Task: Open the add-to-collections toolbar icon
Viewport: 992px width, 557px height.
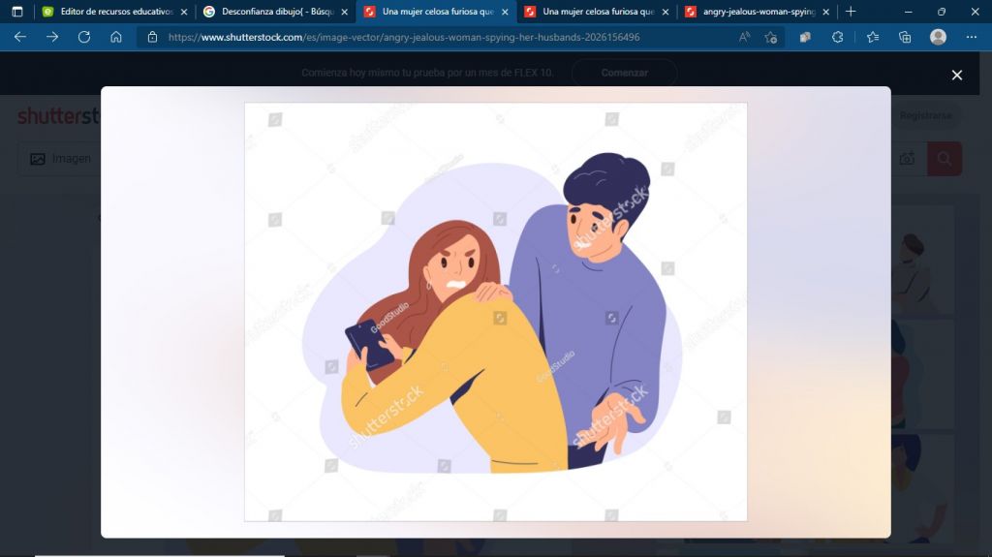Action: 905,38
